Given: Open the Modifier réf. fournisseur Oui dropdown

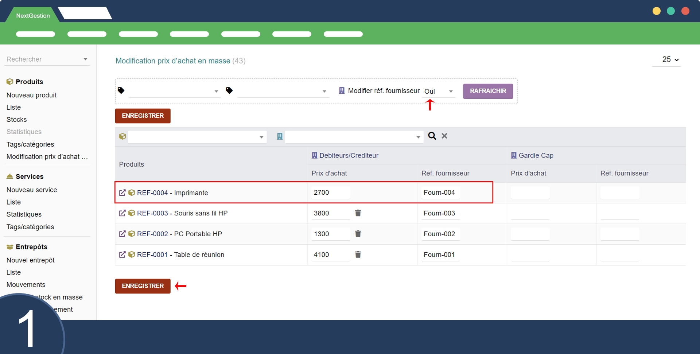Looking at the screenshot, I should click(x=439, y=92).
